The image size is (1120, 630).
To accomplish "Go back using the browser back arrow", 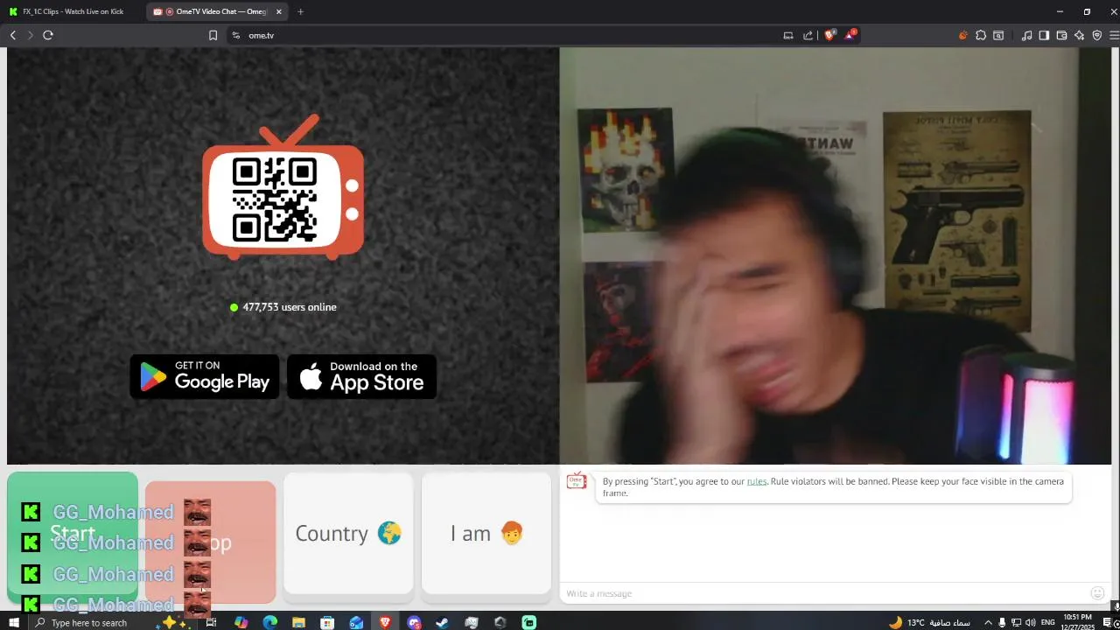I will tap(13, 35).
